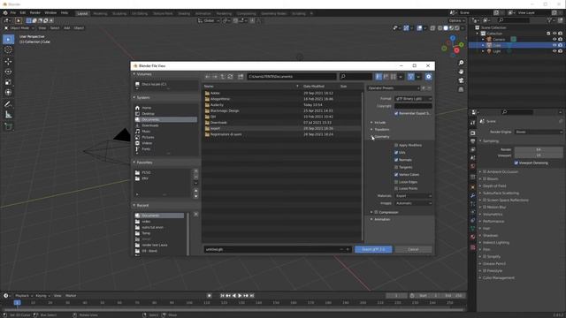
Task: Click the zoom magnifier icon in viewport
Action: click(x=461, y=63)
